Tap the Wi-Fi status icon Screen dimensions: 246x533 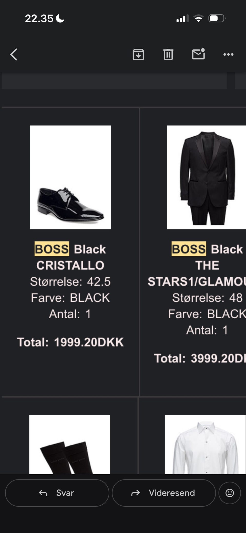[x=198, y=18]
